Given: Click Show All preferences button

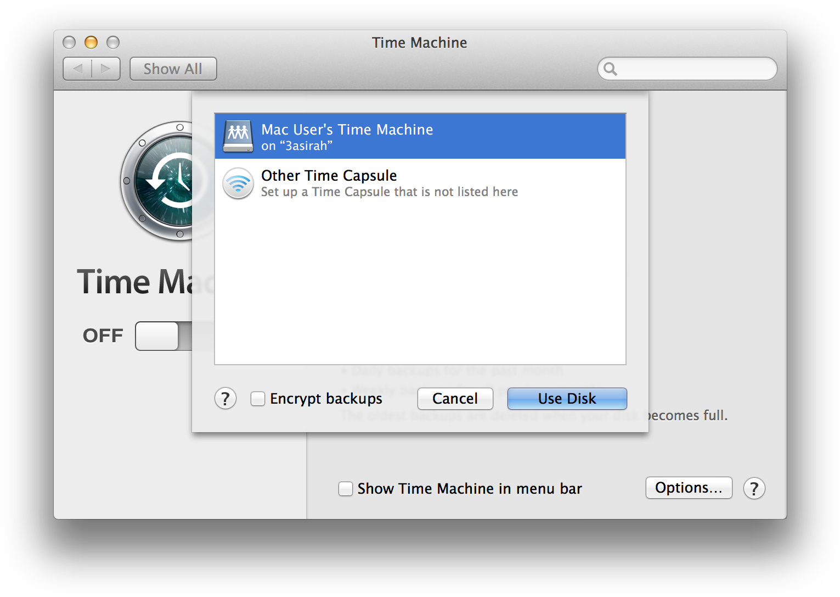Looking at the screenshot, I should tap(173, 69).
